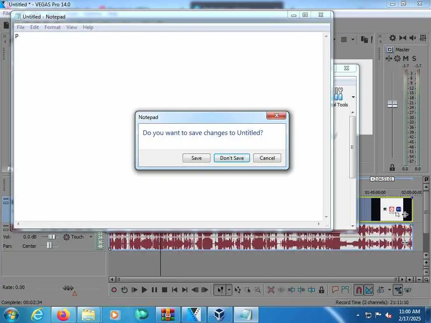431x323 pixels.
Task: Step to Previous Frame button
Action: 195,290
